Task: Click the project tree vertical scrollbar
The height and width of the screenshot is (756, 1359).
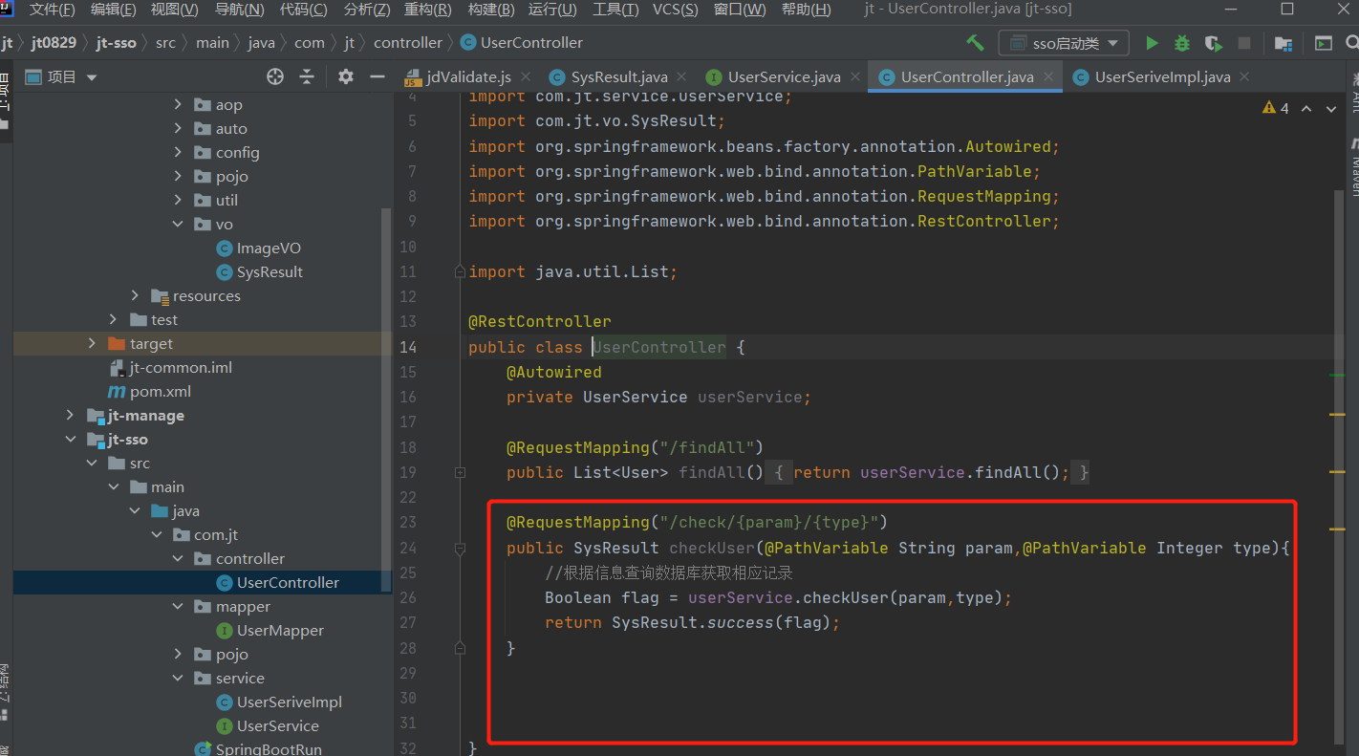Action: pos(386,400)
